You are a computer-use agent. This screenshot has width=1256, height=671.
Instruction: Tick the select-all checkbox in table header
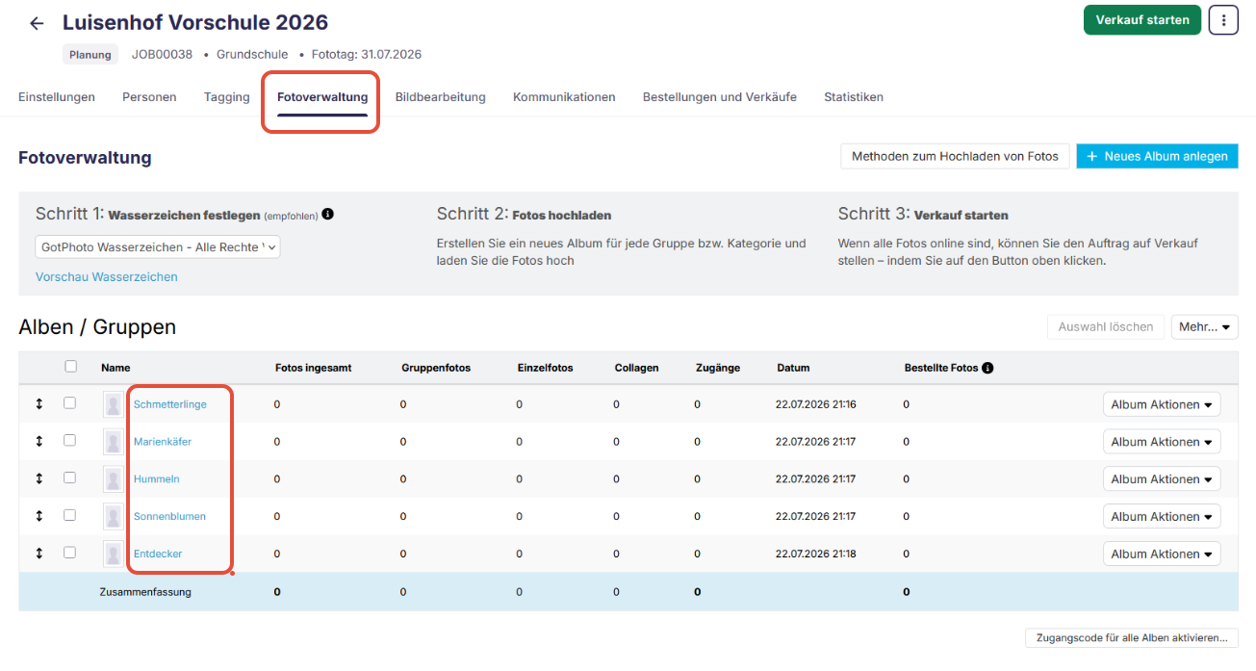coord(70,366)
